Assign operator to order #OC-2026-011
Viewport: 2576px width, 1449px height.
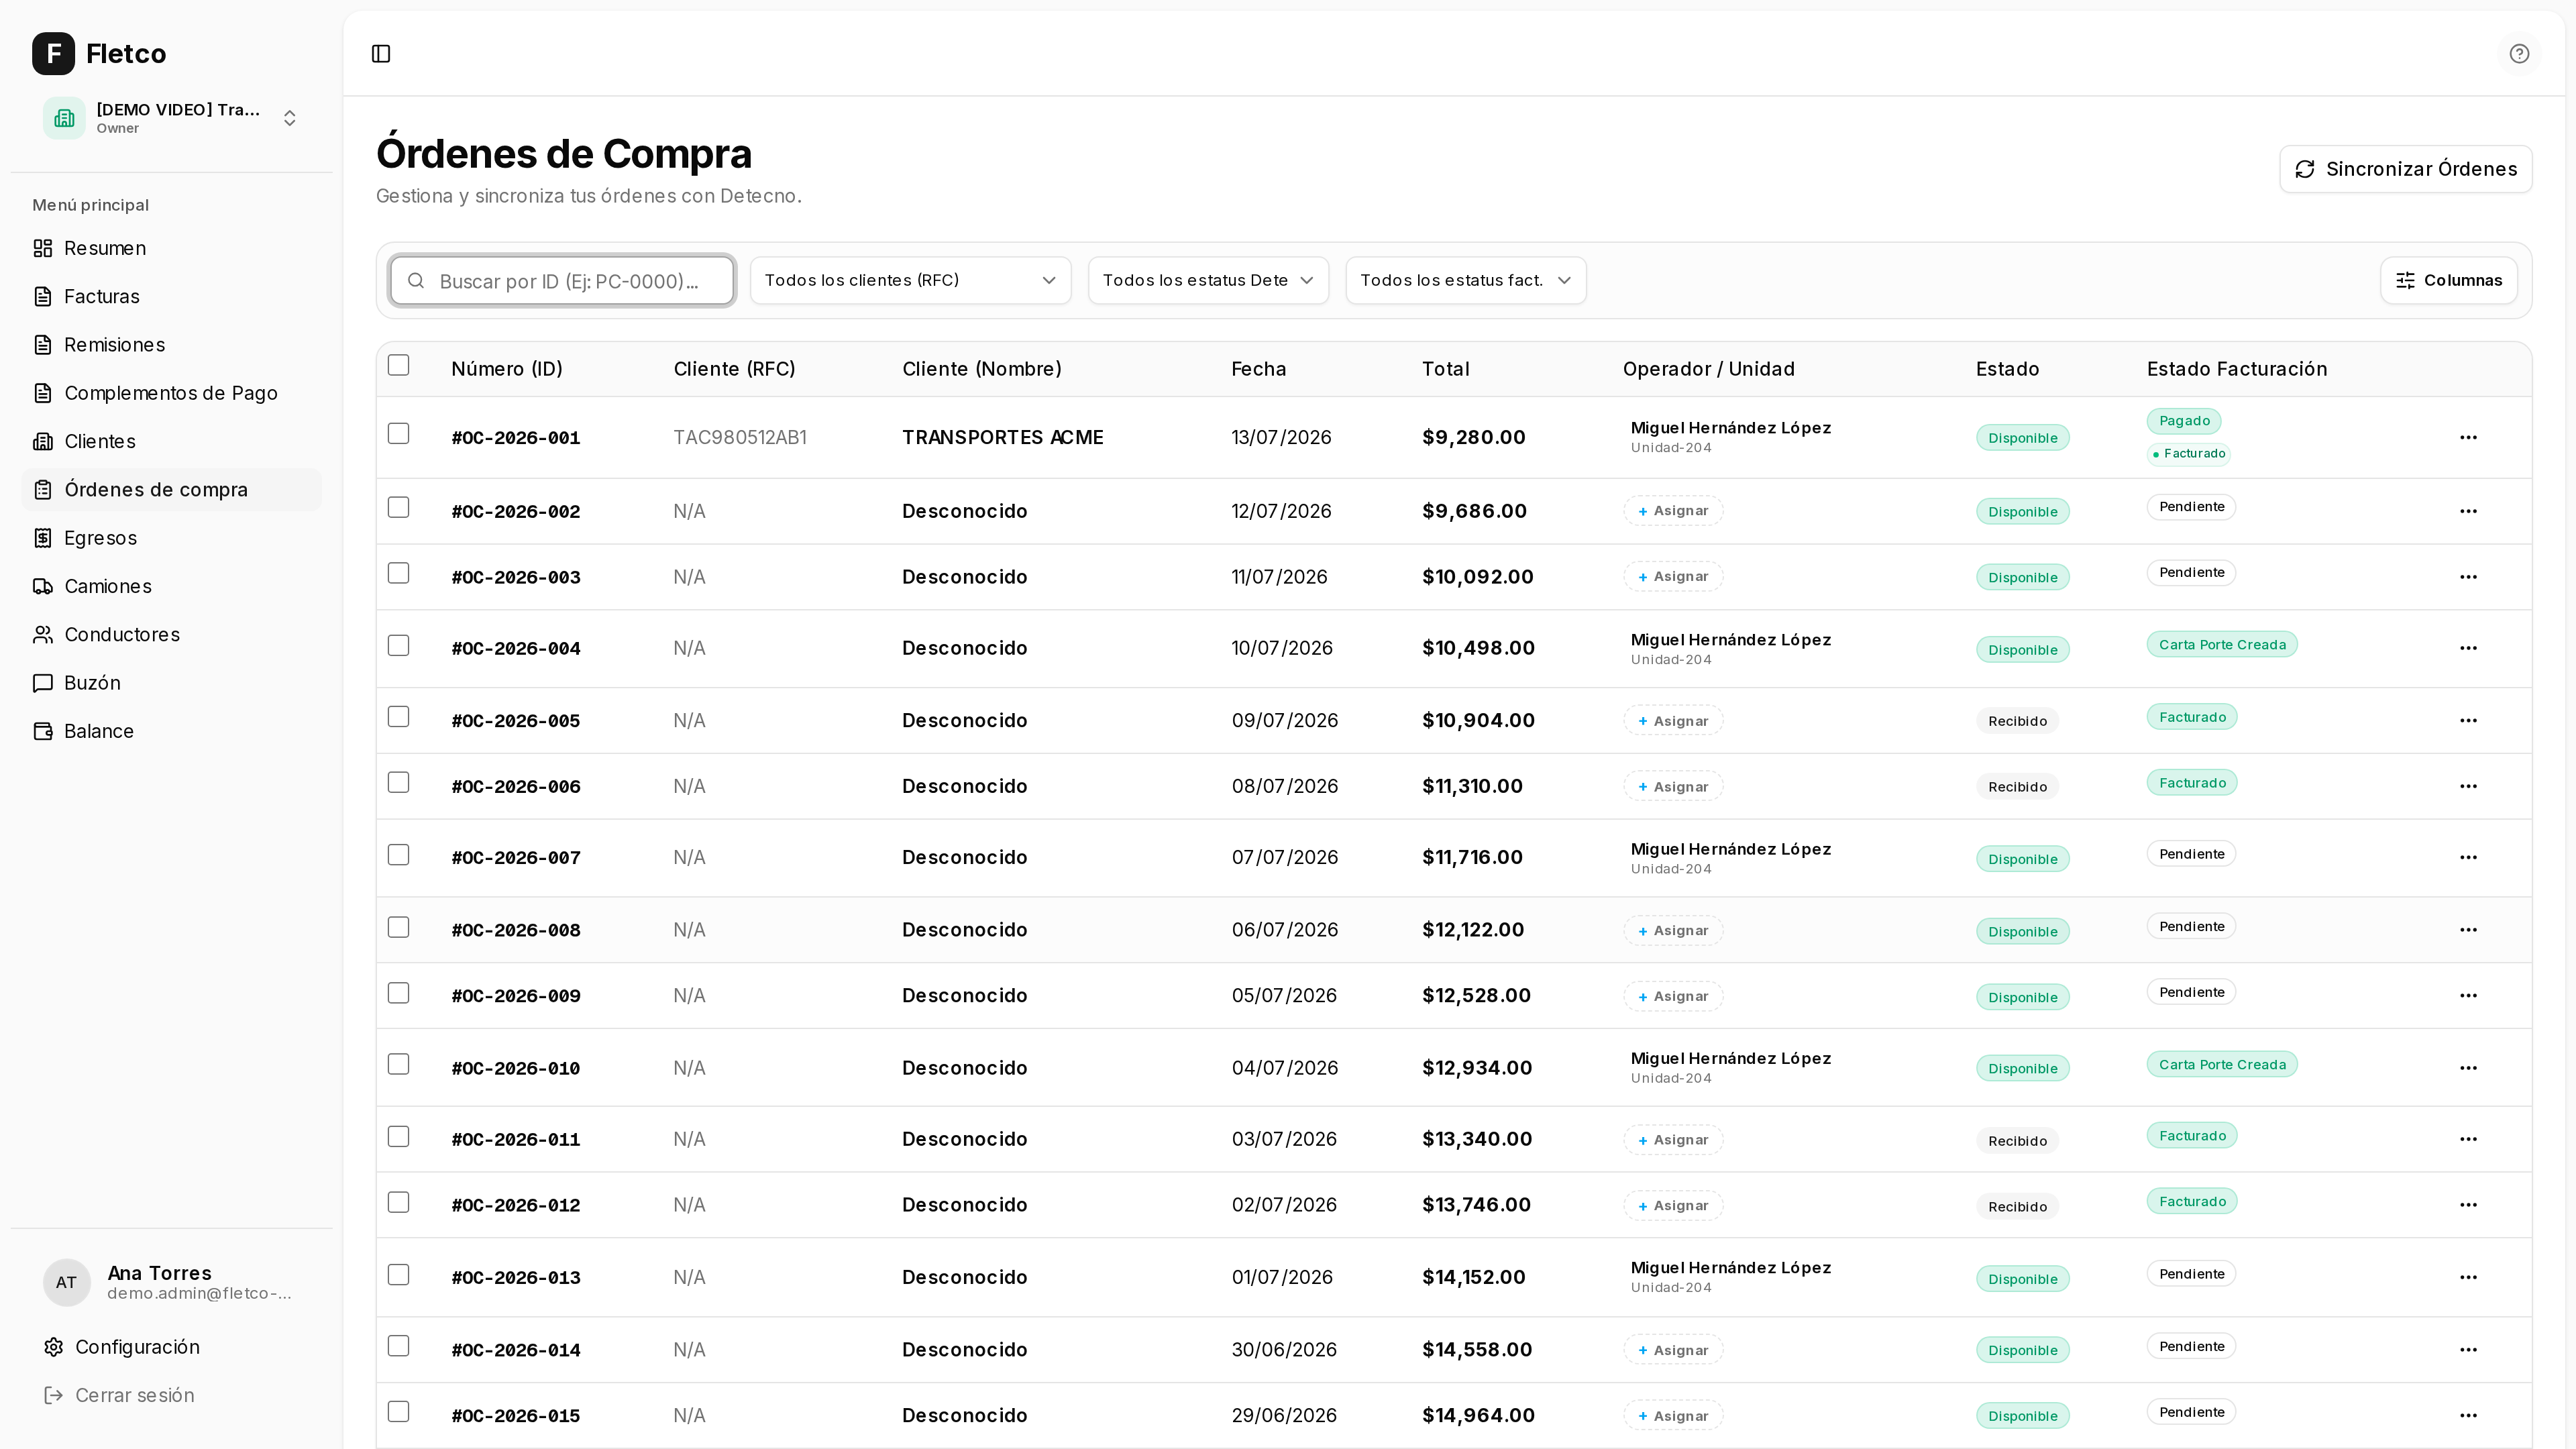[x=1673, y=1140]
